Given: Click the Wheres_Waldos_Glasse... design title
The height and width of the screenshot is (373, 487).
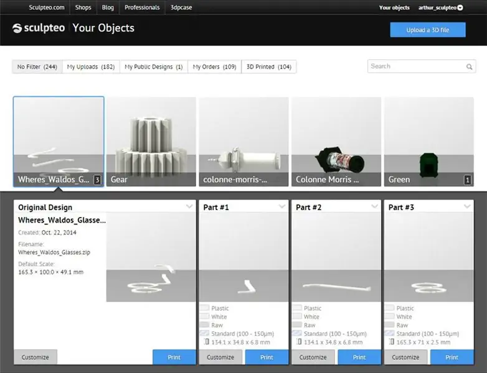Looking at the screenshot, I should pos(62,220).
